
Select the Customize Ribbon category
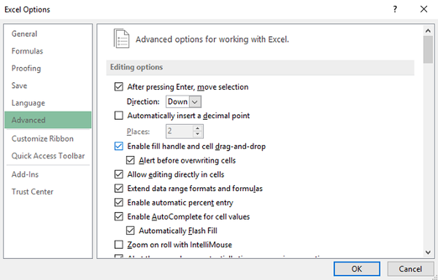click(x=42, y=139)
